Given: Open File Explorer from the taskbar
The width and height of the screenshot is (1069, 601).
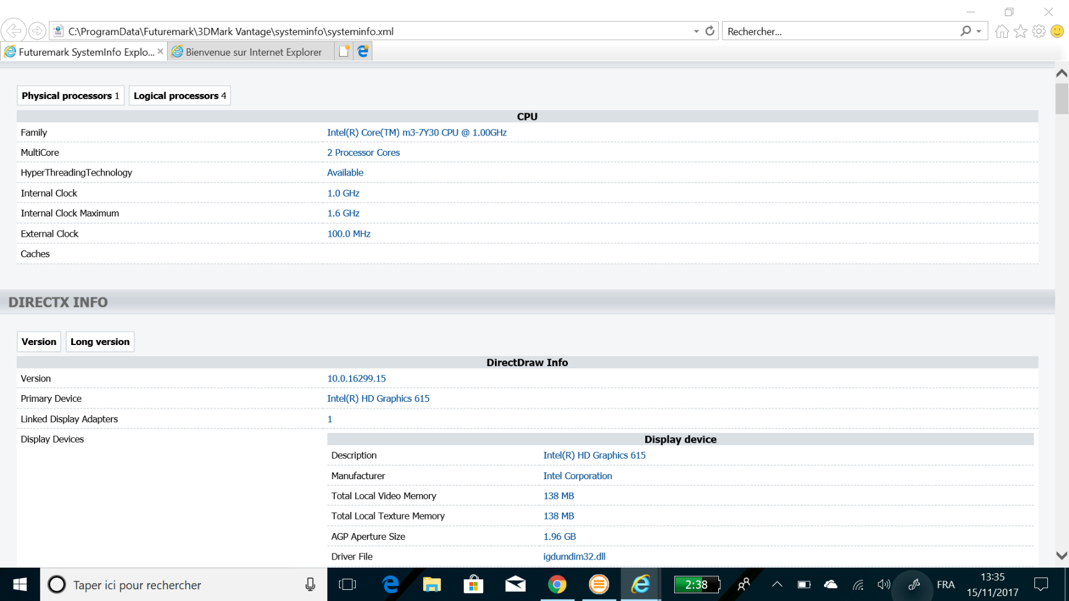Looking at the screenshot, I should point(431,584).
